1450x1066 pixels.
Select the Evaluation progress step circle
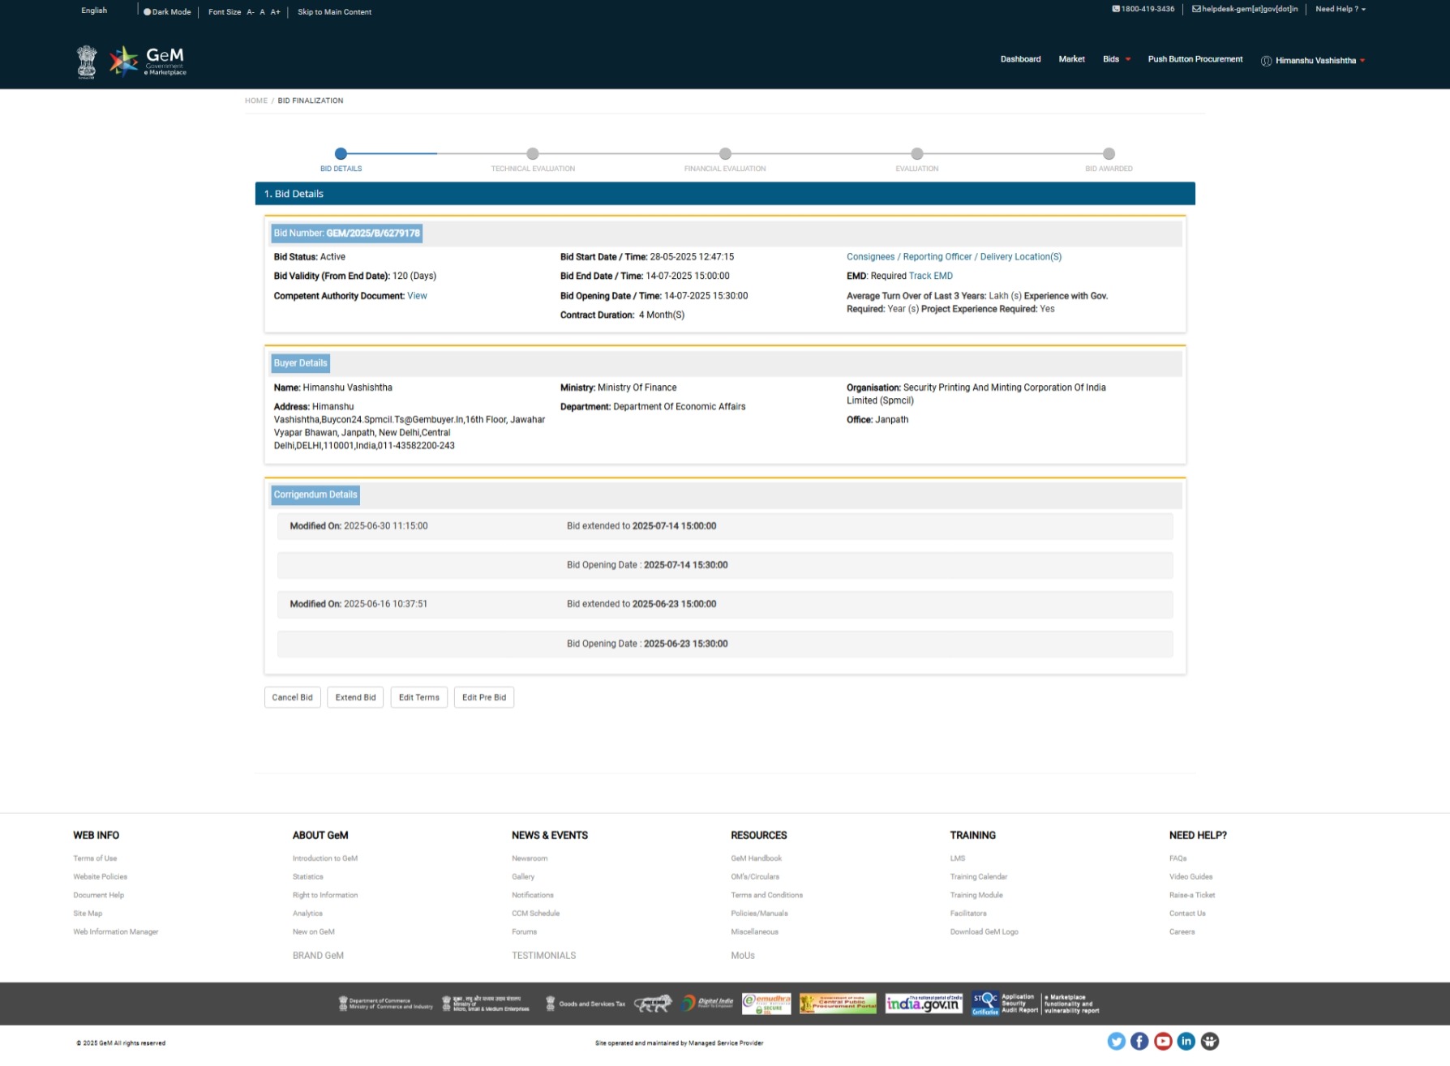pos(917,153)
